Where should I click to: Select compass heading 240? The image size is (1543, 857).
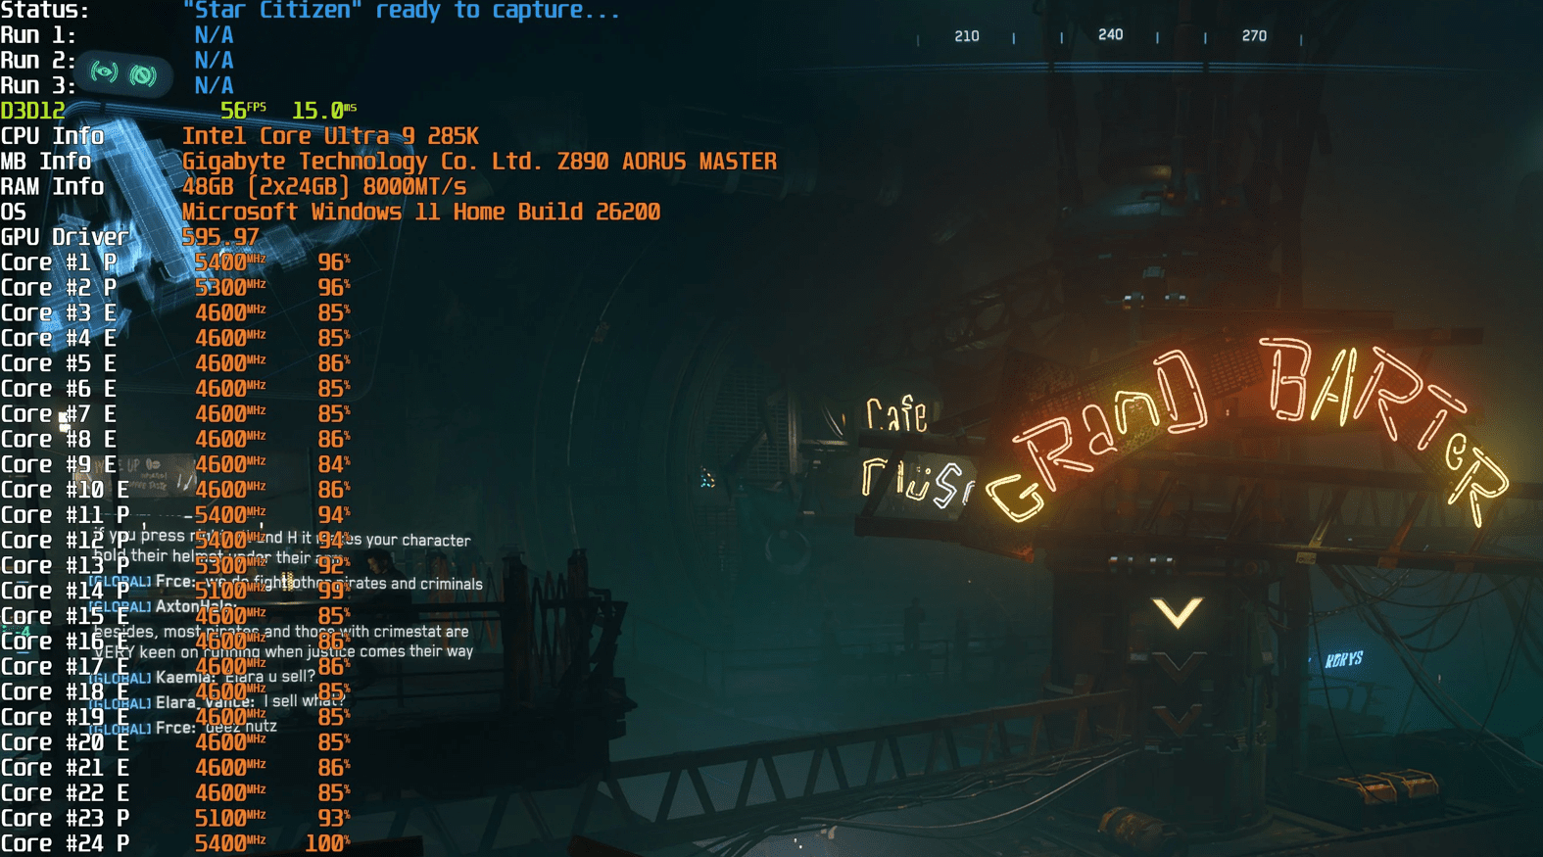pos(1110,35)
